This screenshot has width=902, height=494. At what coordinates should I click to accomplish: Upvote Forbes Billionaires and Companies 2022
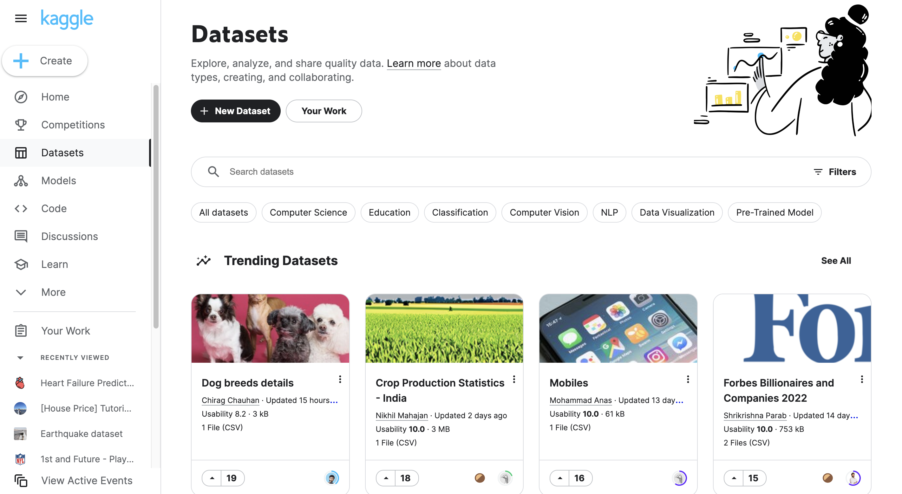click(734, 478)
